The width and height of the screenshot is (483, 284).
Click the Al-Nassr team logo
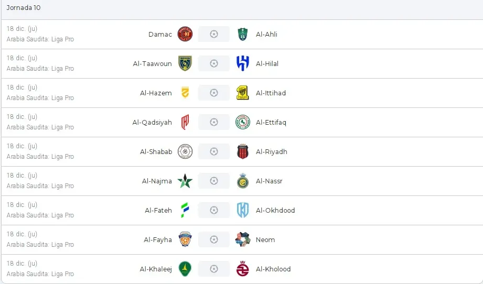tap(243, 181)
